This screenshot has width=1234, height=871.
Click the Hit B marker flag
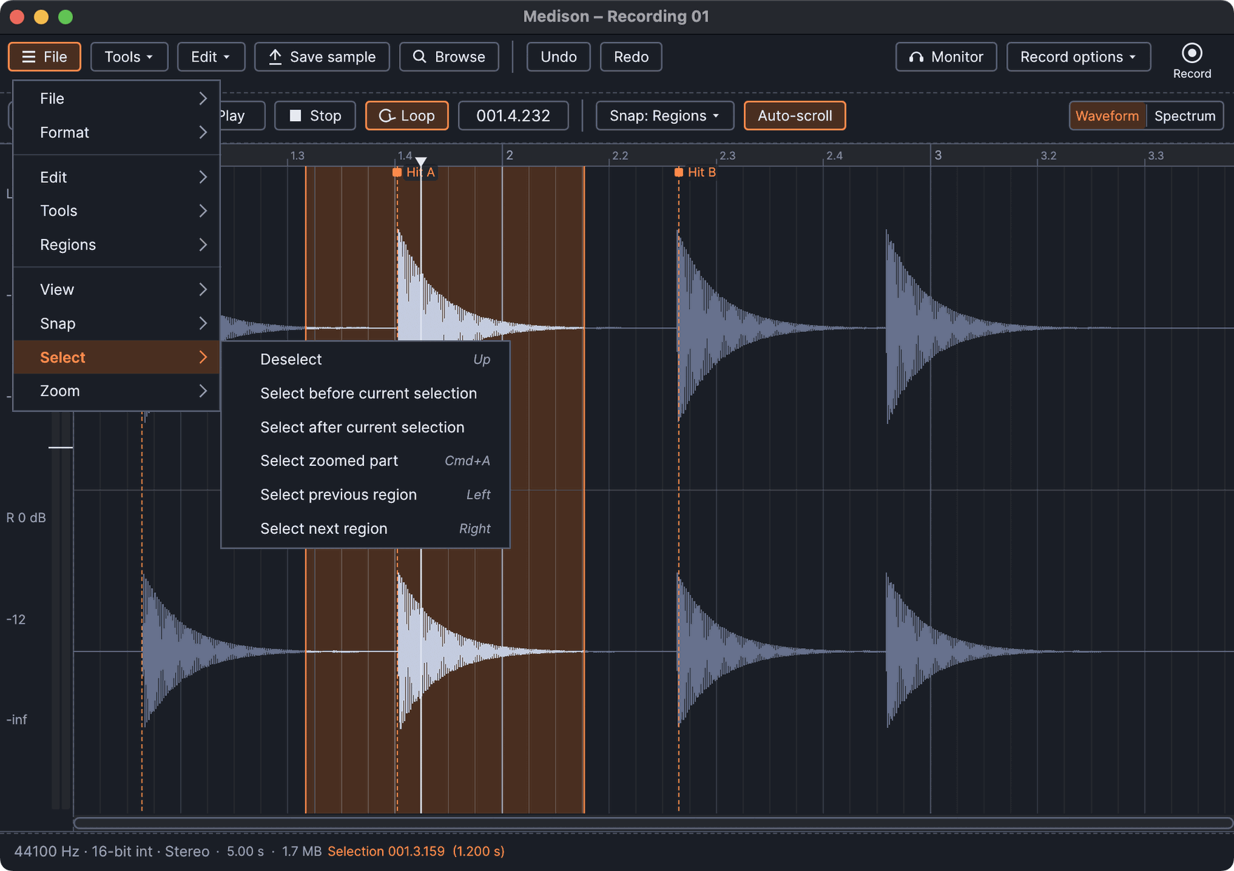[x=679, y=172]
